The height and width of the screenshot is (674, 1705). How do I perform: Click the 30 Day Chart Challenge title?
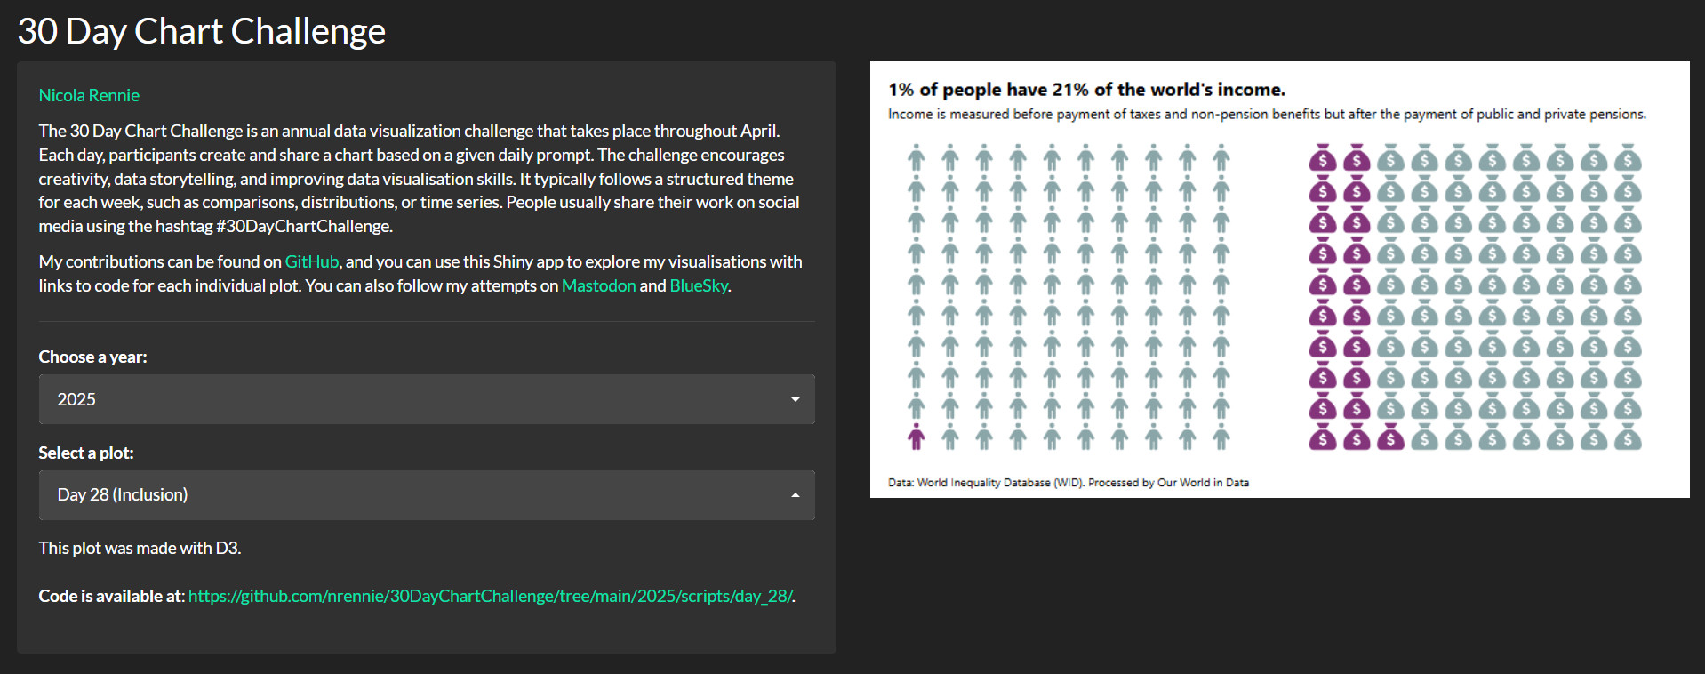point(202,31)
